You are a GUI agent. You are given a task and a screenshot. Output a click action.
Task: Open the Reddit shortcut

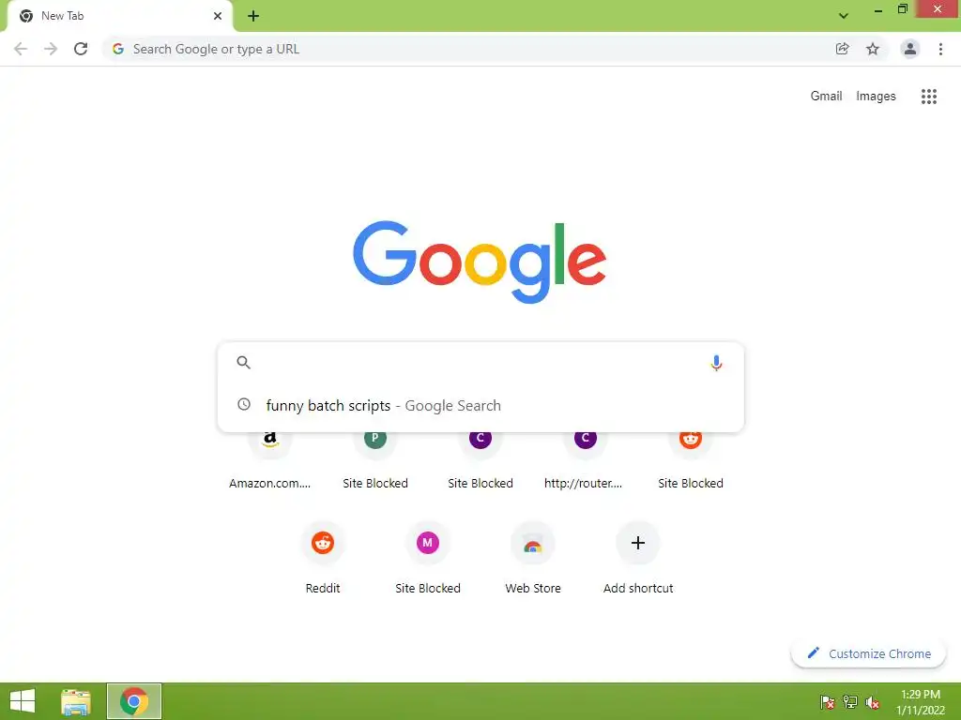point(323,558)
